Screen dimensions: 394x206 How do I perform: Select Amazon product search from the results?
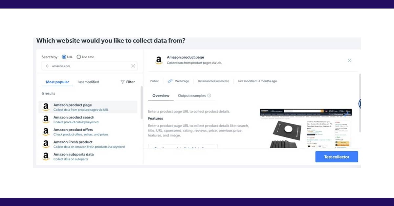pos(88,119)
